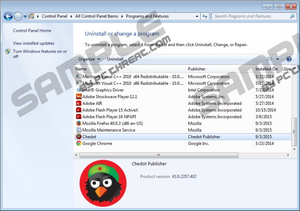
Task: Click the 10/15/2014 installed date
Action: [x=266, y=110]
